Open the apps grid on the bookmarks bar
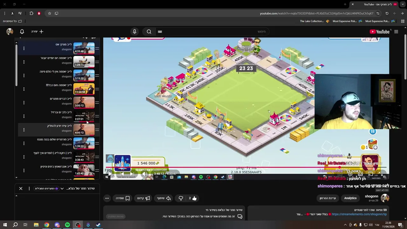 [x=403, y=21]
